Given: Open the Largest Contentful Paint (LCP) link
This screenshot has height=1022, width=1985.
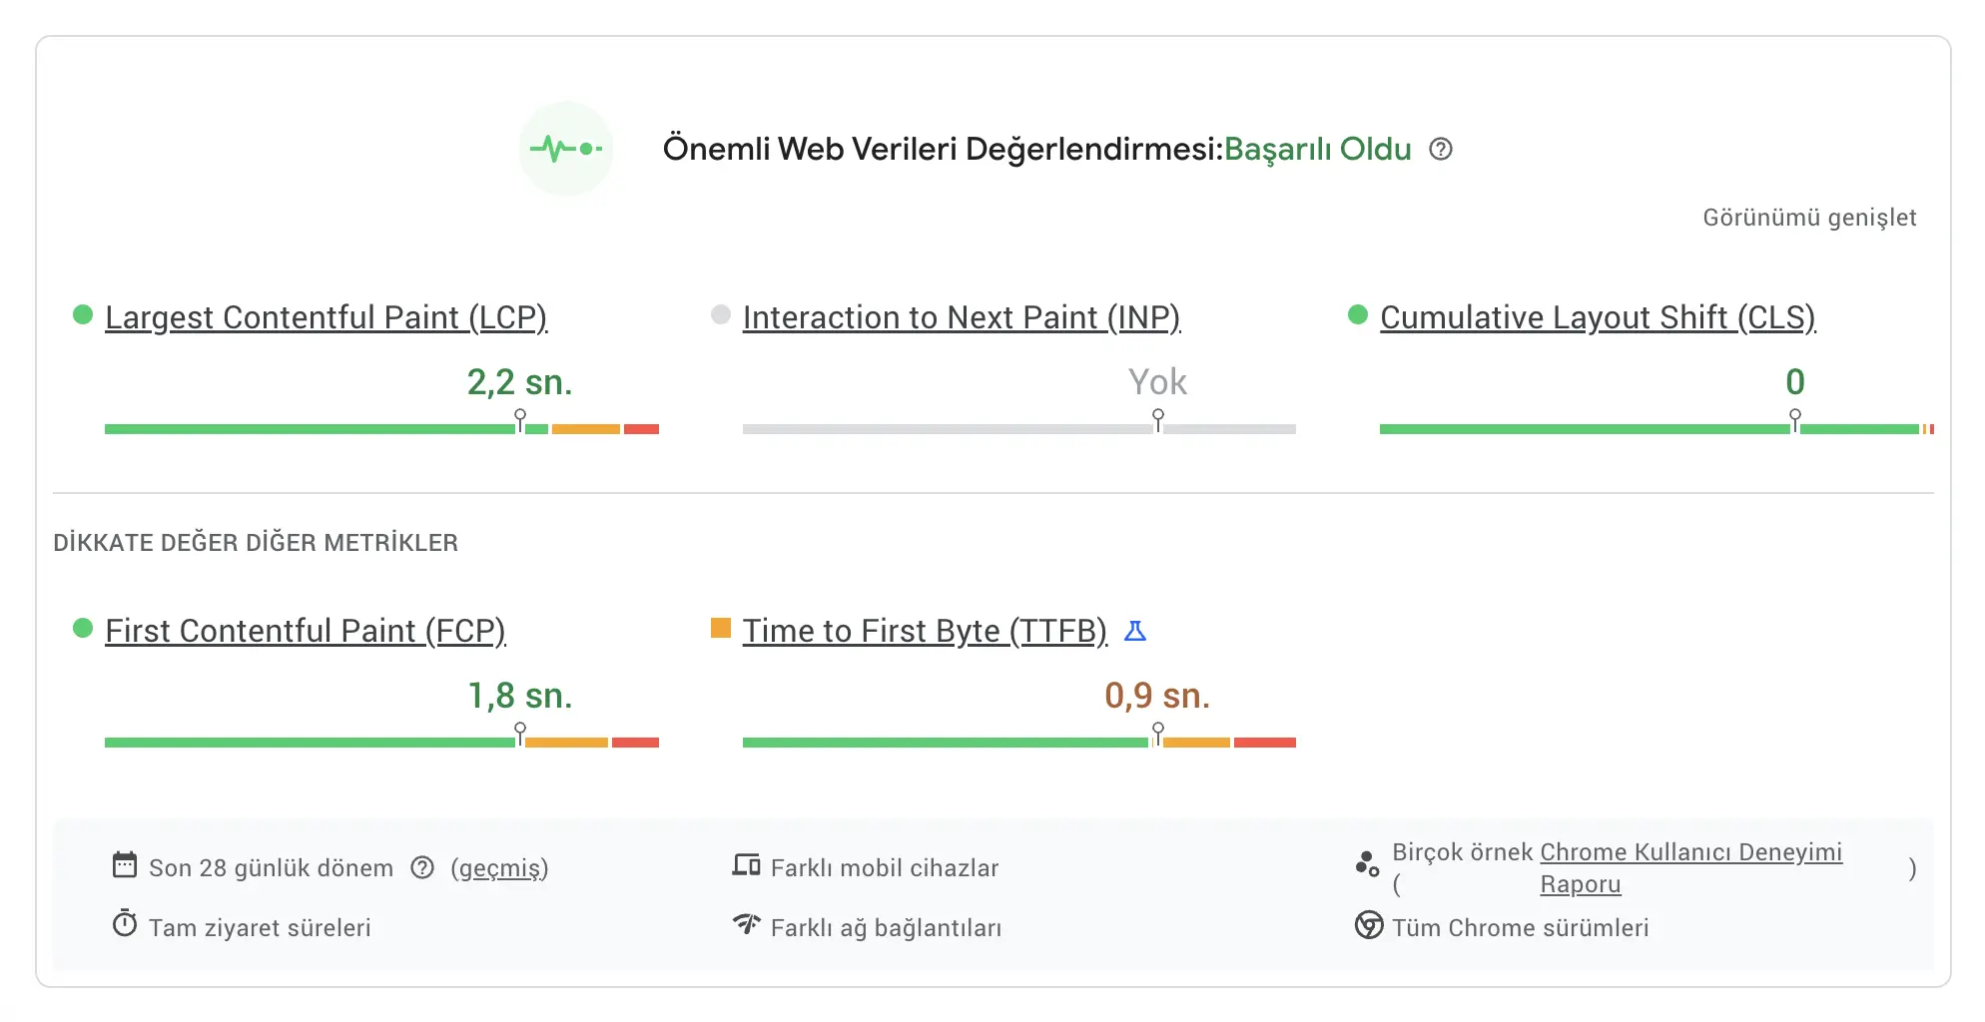Looking at the screenshot, I should (x=326, y=317).
